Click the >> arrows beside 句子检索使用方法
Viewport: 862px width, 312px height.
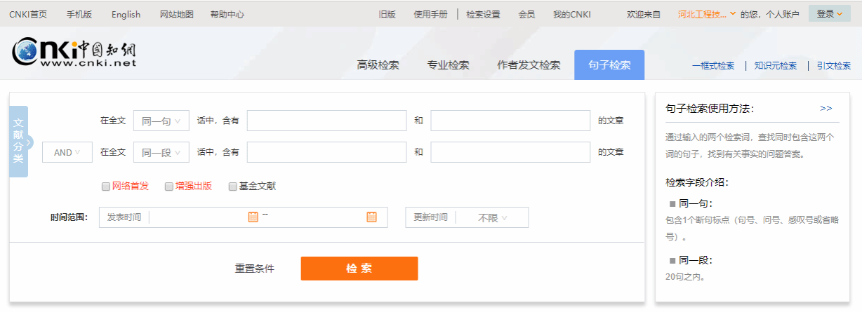[x=825, y=109]
